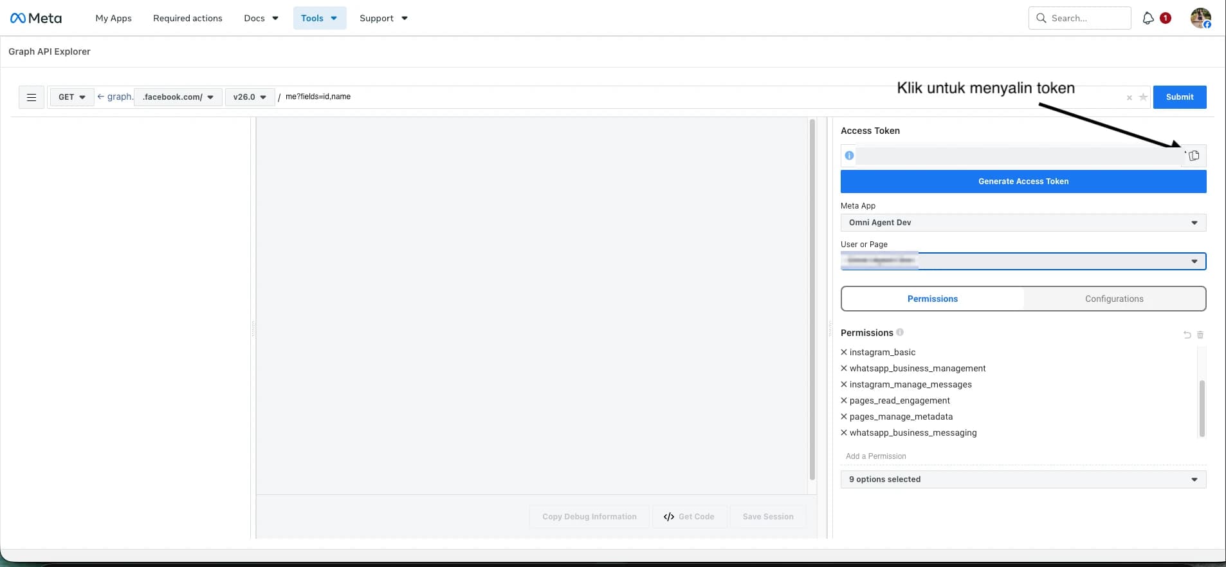Delete all permissions with the trash icon
This screenshot has height=567, width=1226.
(x=1200, y=335)
